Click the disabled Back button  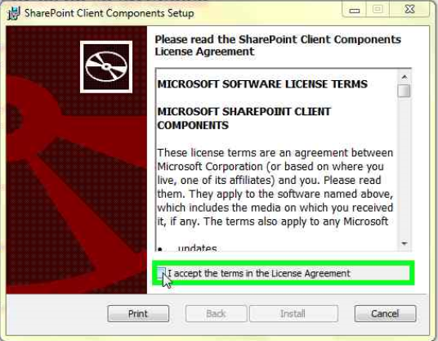(x=216, y=314)
